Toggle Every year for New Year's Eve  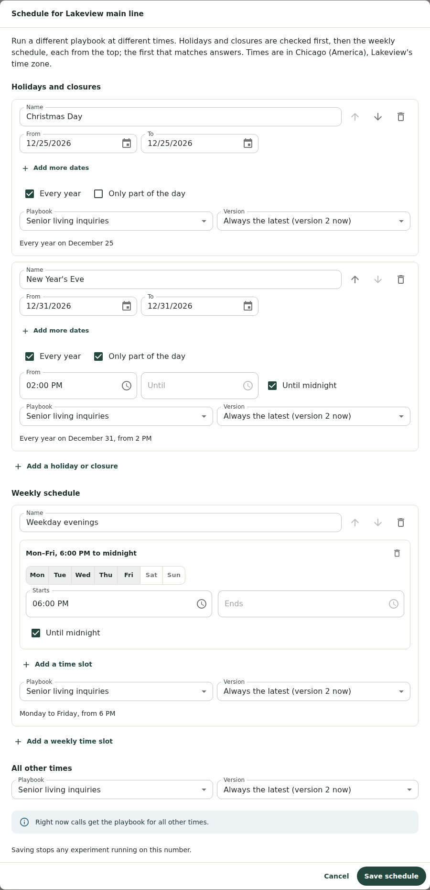[x=30, y=356]
